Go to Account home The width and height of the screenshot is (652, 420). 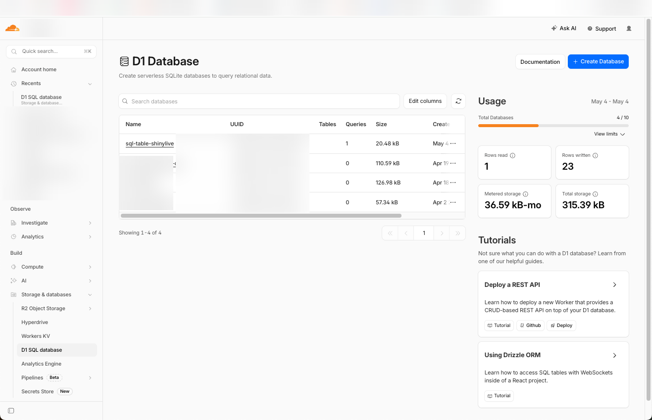39,70
